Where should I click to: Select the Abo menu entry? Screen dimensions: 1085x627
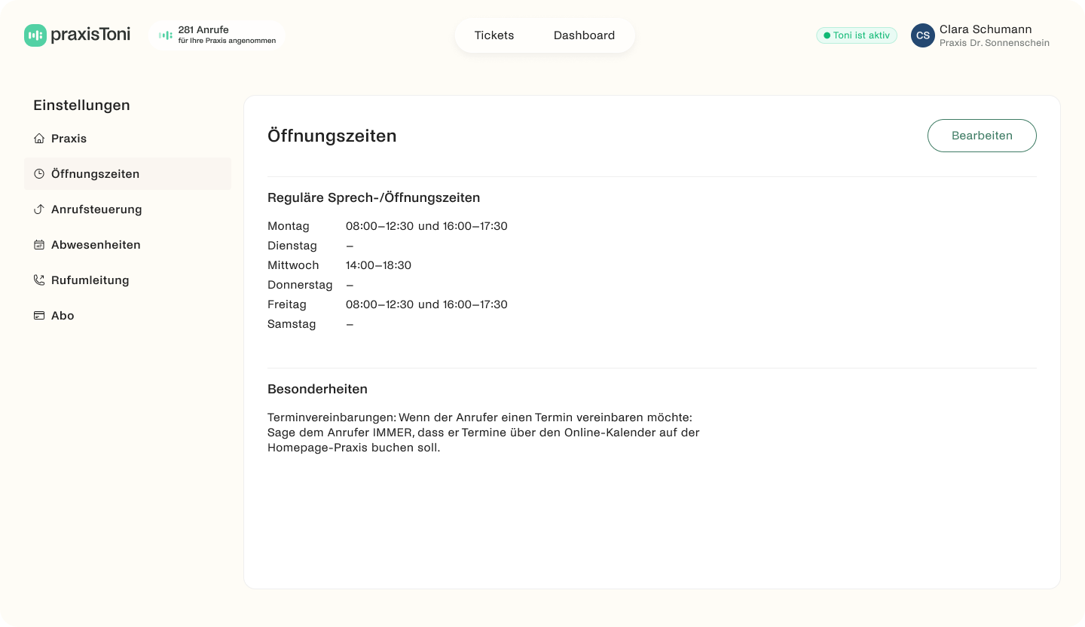[x=63, y=316]
